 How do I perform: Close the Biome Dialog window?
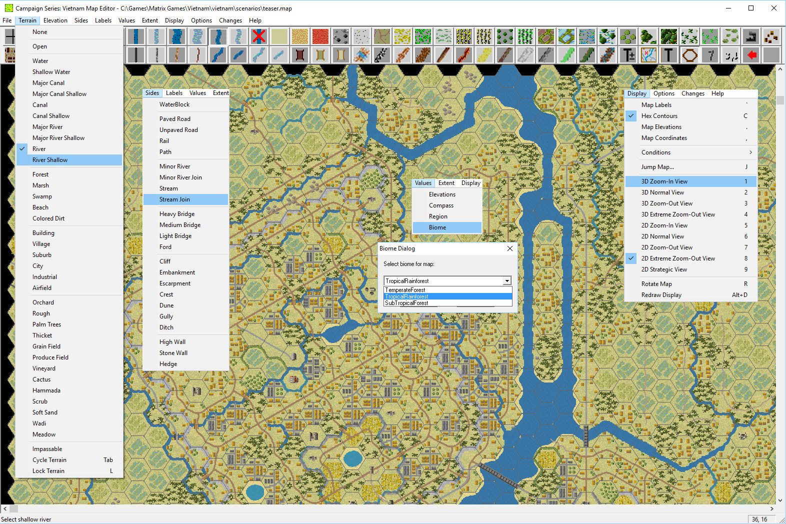[x=509, y=248]
